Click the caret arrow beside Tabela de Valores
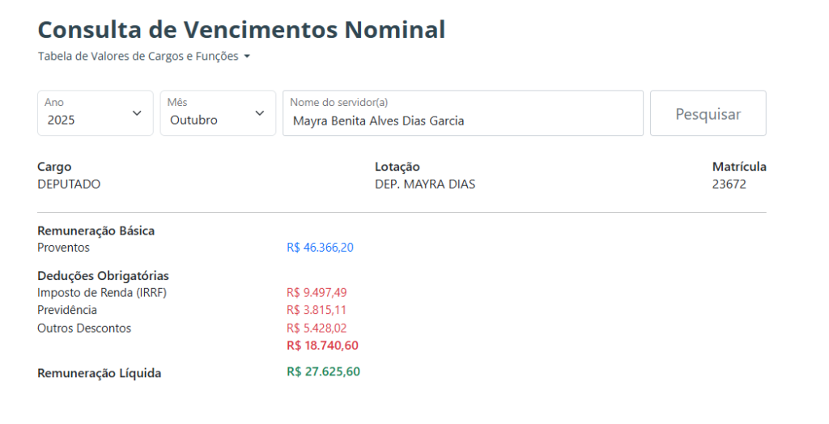 (247, 57)
